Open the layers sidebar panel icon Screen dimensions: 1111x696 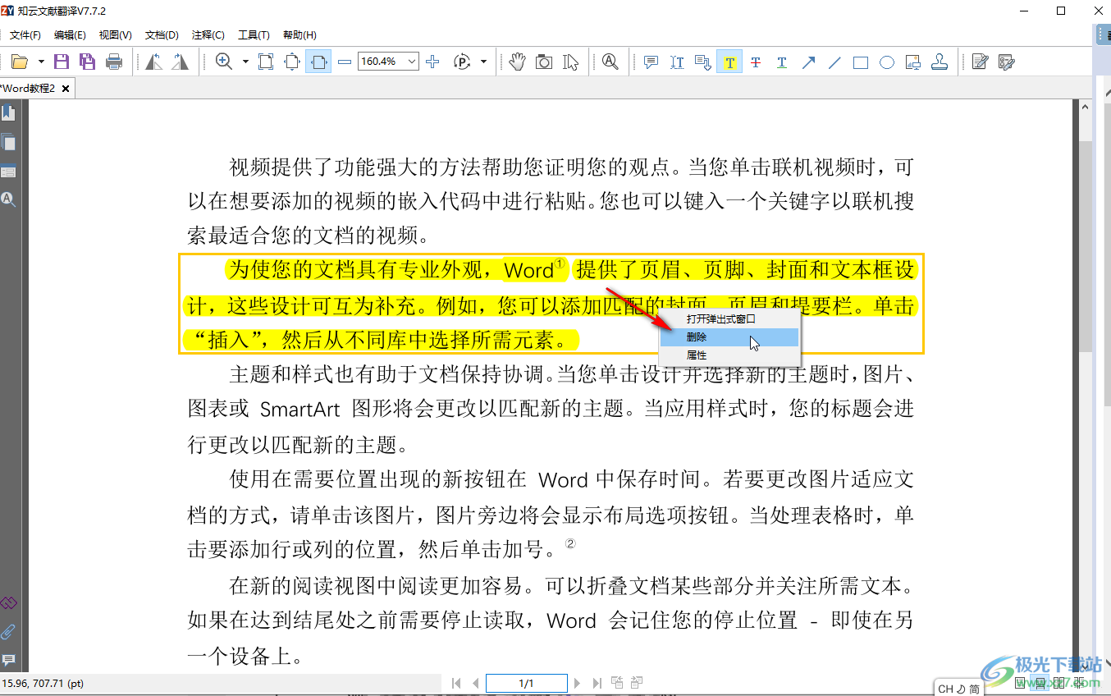coord(8,172)
